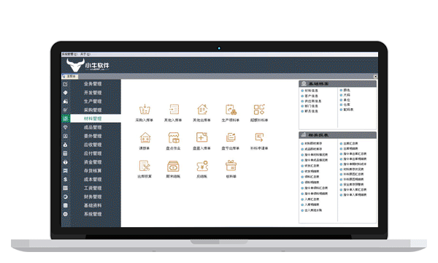The height and width of the screenshot is (263, 438).
Task: Open the 供应商信息 link in 基础档案
Action: point(312,101)
